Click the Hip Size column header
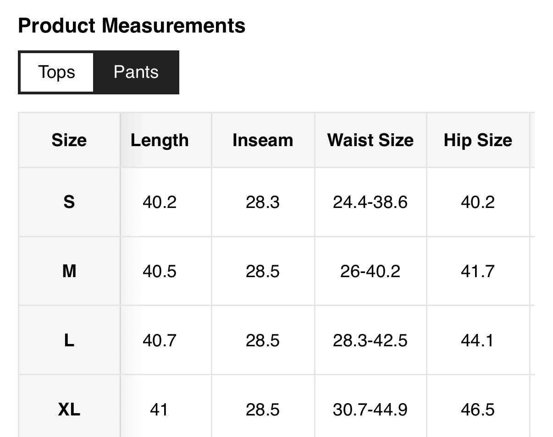Image resolution: width=553 pixels, height=437 pixels. point(478,140)
